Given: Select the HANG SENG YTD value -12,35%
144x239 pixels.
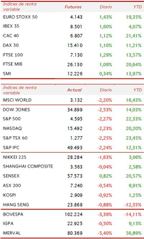Looking at the screenshot, I should tap(133, 205).
